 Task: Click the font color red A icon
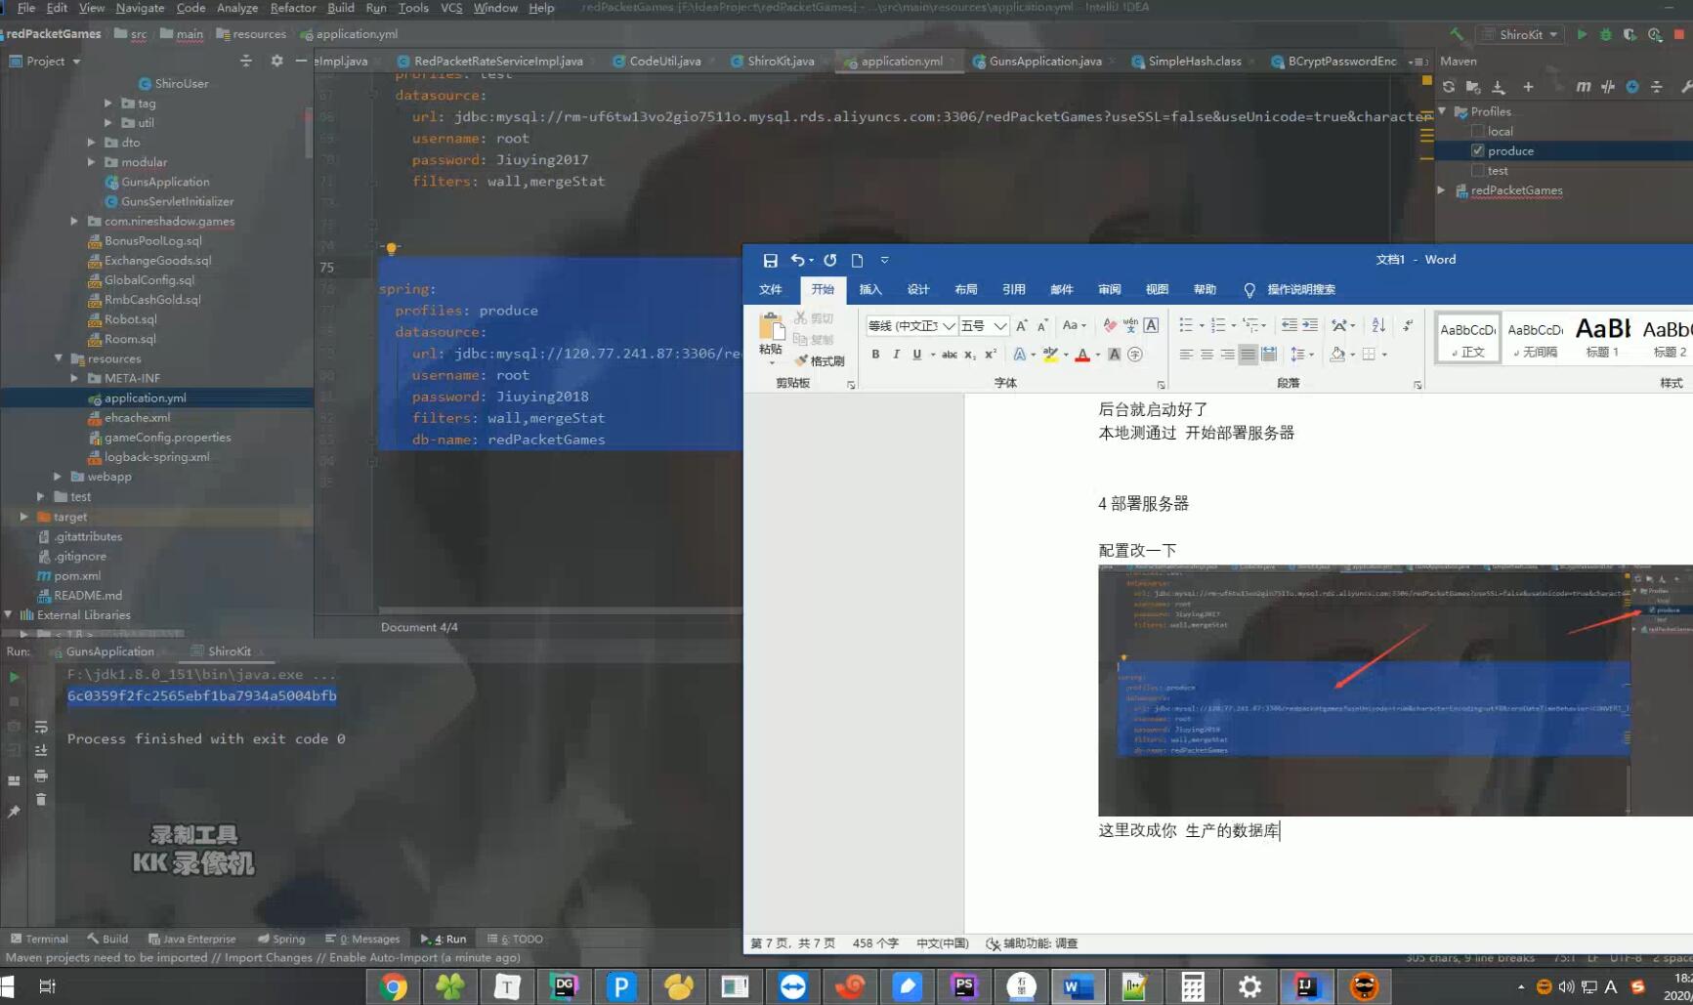click(1082, 355)
